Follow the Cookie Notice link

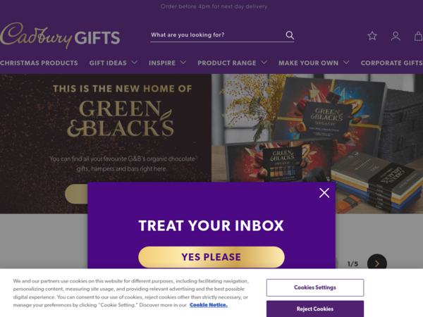coord(209,305)
